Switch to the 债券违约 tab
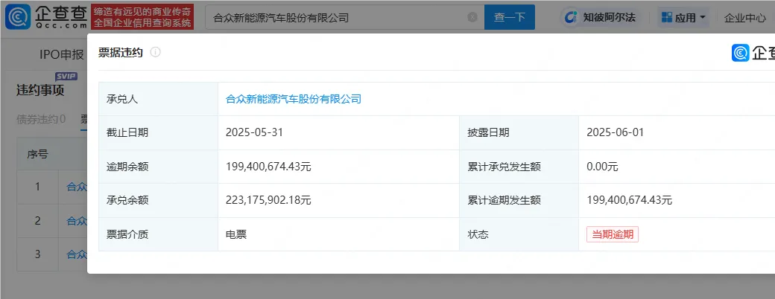775x299 pixels. [x=41, y=119]
